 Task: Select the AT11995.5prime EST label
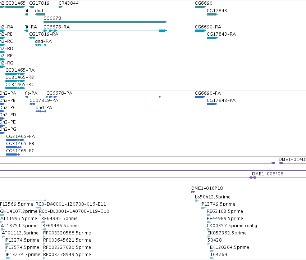(19, 218)
